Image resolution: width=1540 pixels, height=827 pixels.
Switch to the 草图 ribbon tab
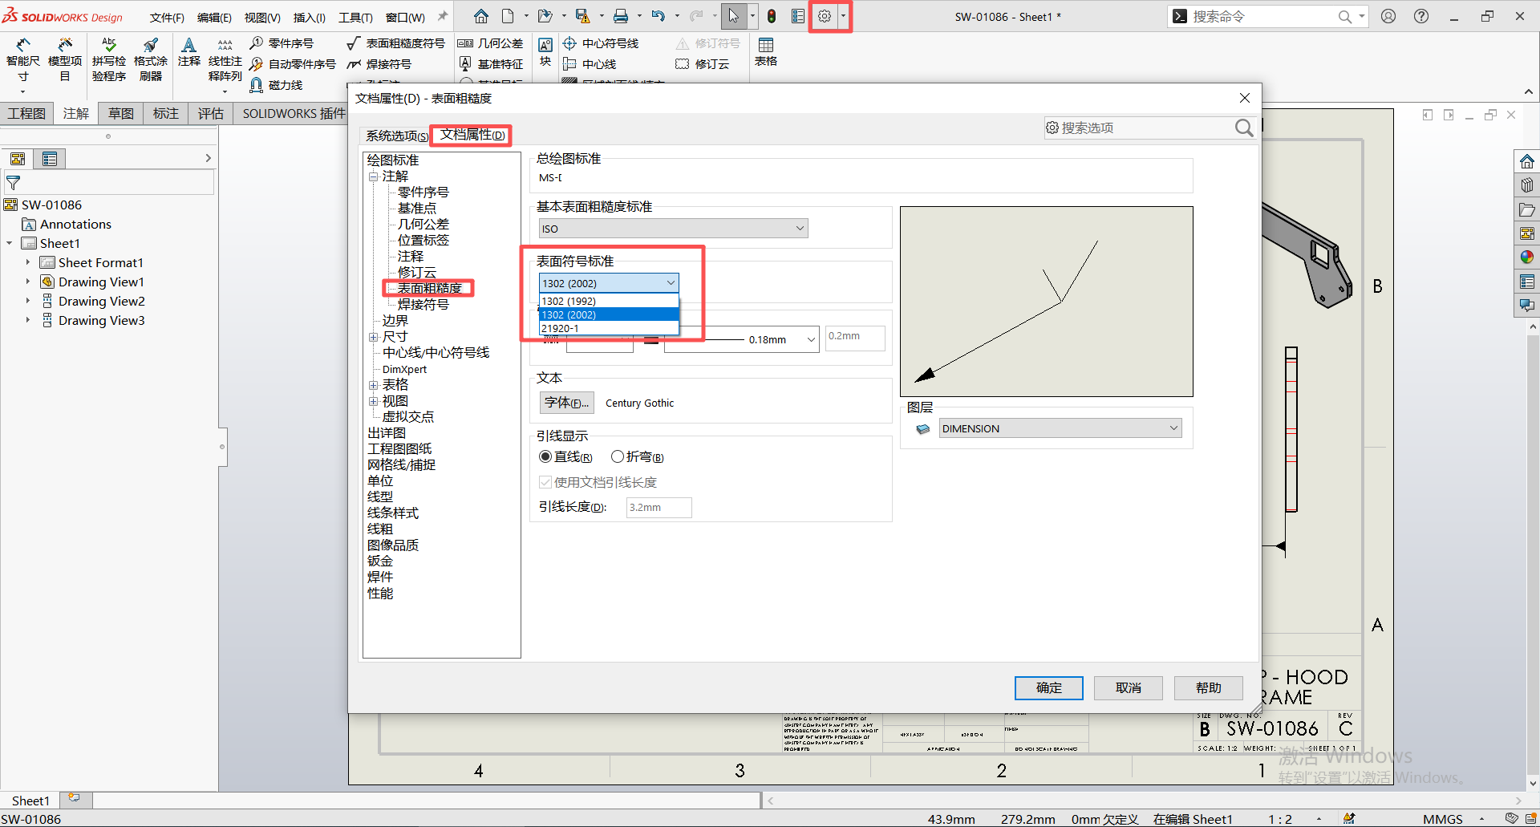coord(121,114)
